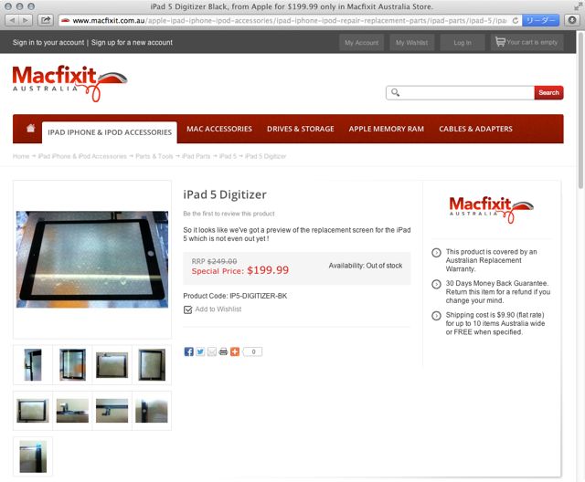Share product on Facebook
Screen dimensions: 585x482
[188, 351]
